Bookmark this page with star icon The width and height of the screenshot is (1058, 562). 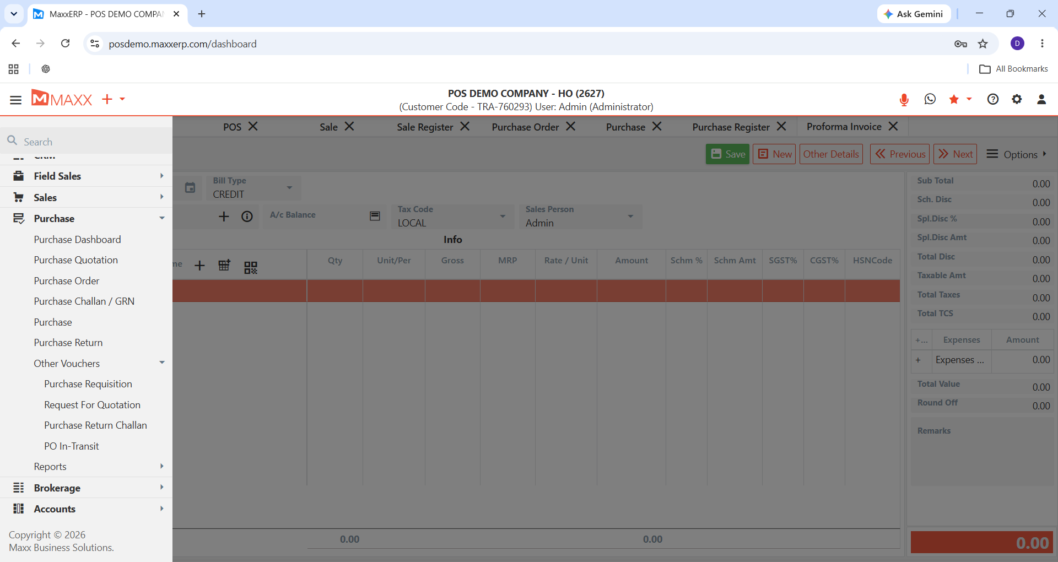pyautogui.click(x=983, y=44)
